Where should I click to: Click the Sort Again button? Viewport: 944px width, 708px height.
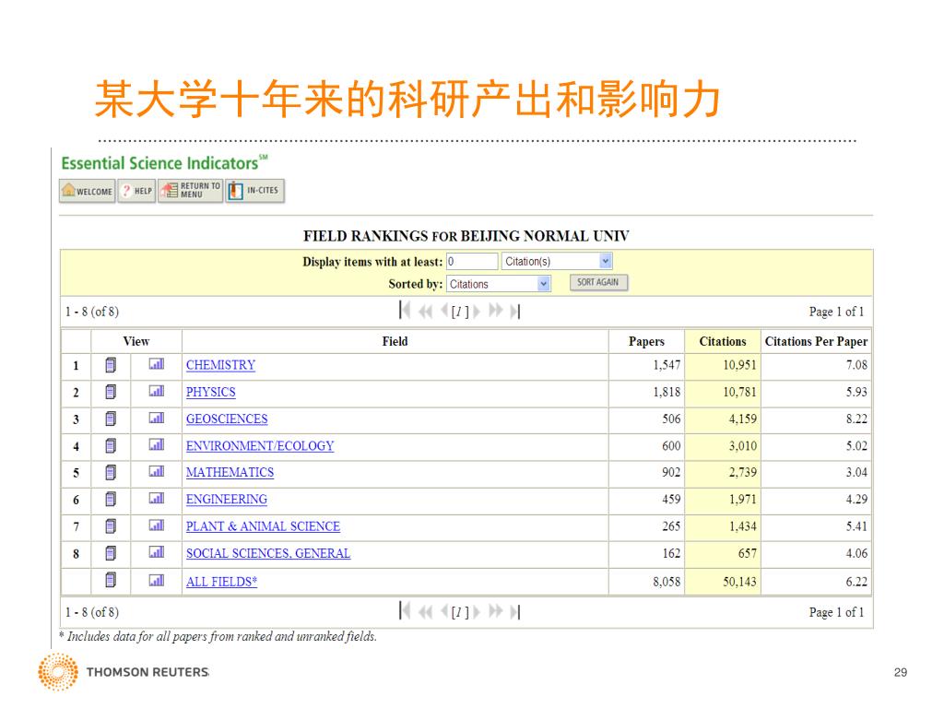pyautogui.click(x=598, y=282)
